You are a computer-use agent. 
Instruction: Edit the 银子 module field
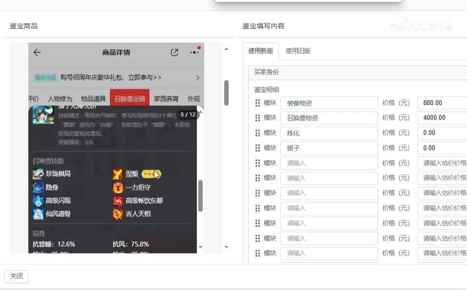point(329,148)
